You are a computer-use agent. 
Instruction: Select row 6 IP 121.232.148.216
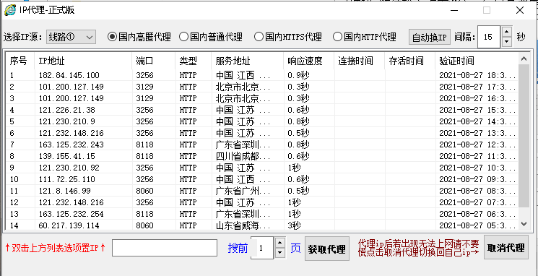point(262,133)
